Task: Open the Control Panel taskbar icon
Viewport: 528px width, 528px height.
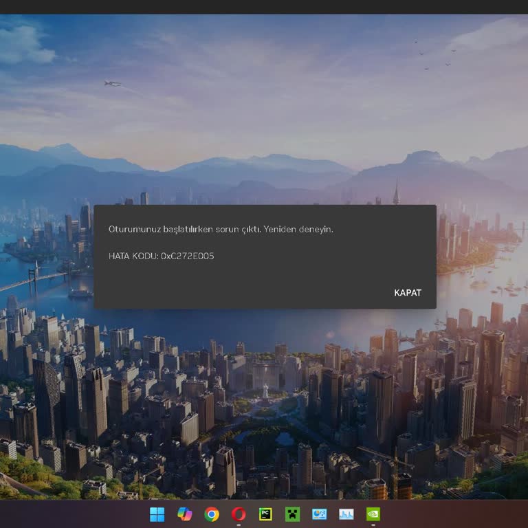Action: pos(319,514)
